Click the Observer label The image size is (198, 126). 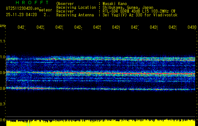[x=65, y=4]
